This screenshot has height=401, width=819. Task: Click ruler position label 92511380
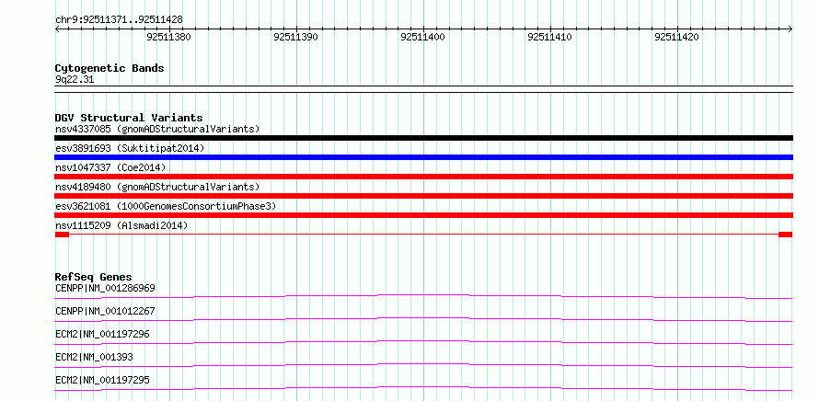[x=169, y=37]
